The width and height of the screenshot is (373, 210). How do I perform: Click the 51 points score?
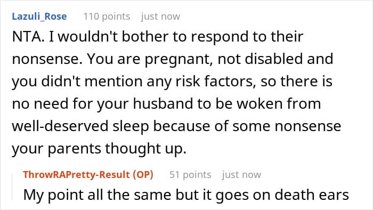190,175
